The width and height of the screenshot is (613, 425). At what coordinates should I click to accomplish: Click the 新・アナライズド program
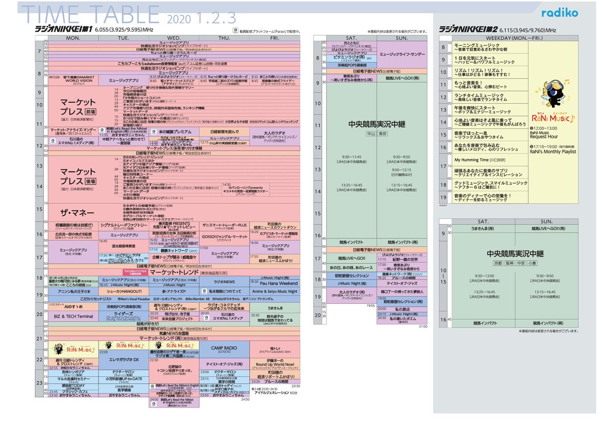(x=173, y=291)
